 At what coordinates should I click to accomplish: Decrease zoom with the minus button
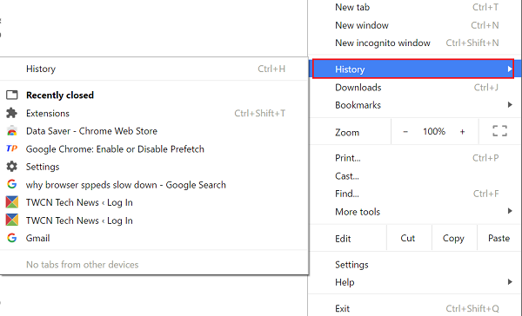(x=405, y=132)
